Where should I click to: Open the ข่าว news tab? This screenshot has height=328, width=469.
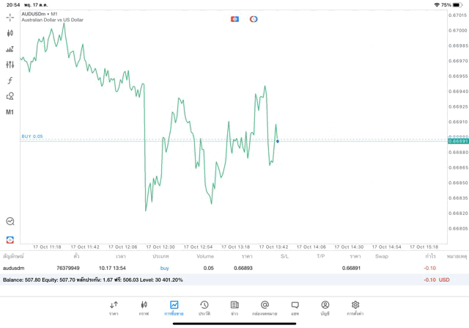(x=234, y=307)
